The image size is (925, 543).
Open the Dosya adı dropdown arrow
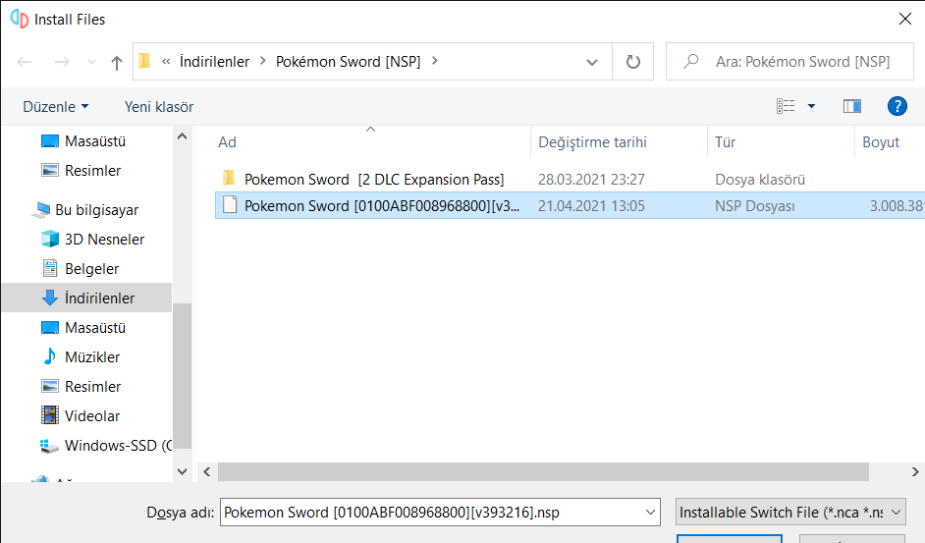pos(650,513)
